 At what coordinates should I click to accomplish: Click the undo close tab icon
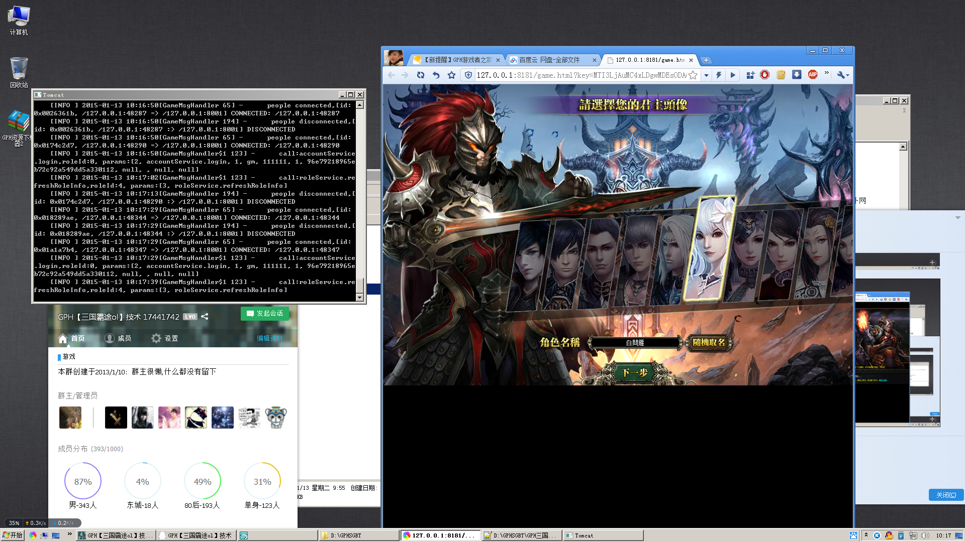pos(436,75)
